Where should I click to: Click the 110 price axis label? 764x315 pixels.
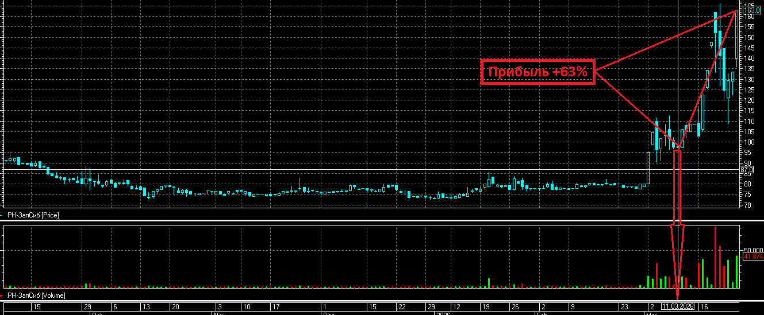[750, 121]
